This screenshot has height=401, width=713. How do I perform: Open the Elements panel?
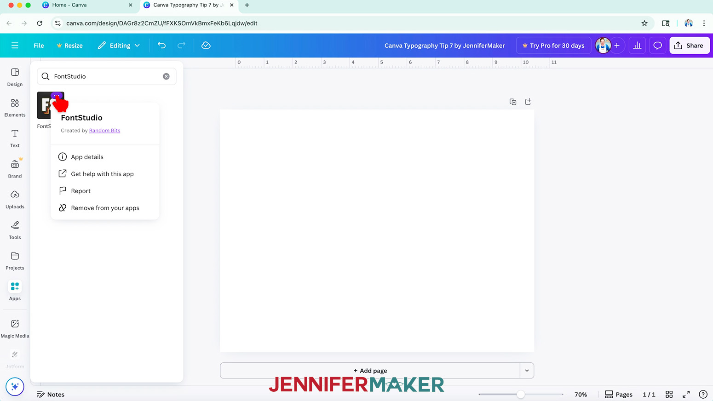pyautogui.click(x=15, y=108)
